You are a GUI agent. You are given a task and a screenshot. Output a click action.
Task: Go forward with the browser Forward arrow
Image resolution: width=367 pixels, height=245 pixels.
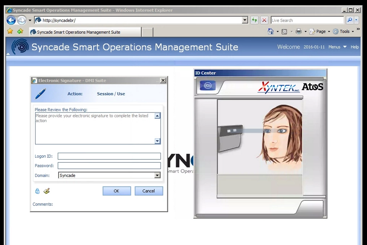pos(22,20)
